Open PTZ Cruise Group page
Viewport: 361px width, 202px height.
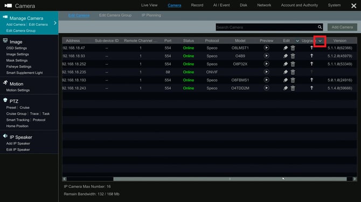[x=16, y=114]
